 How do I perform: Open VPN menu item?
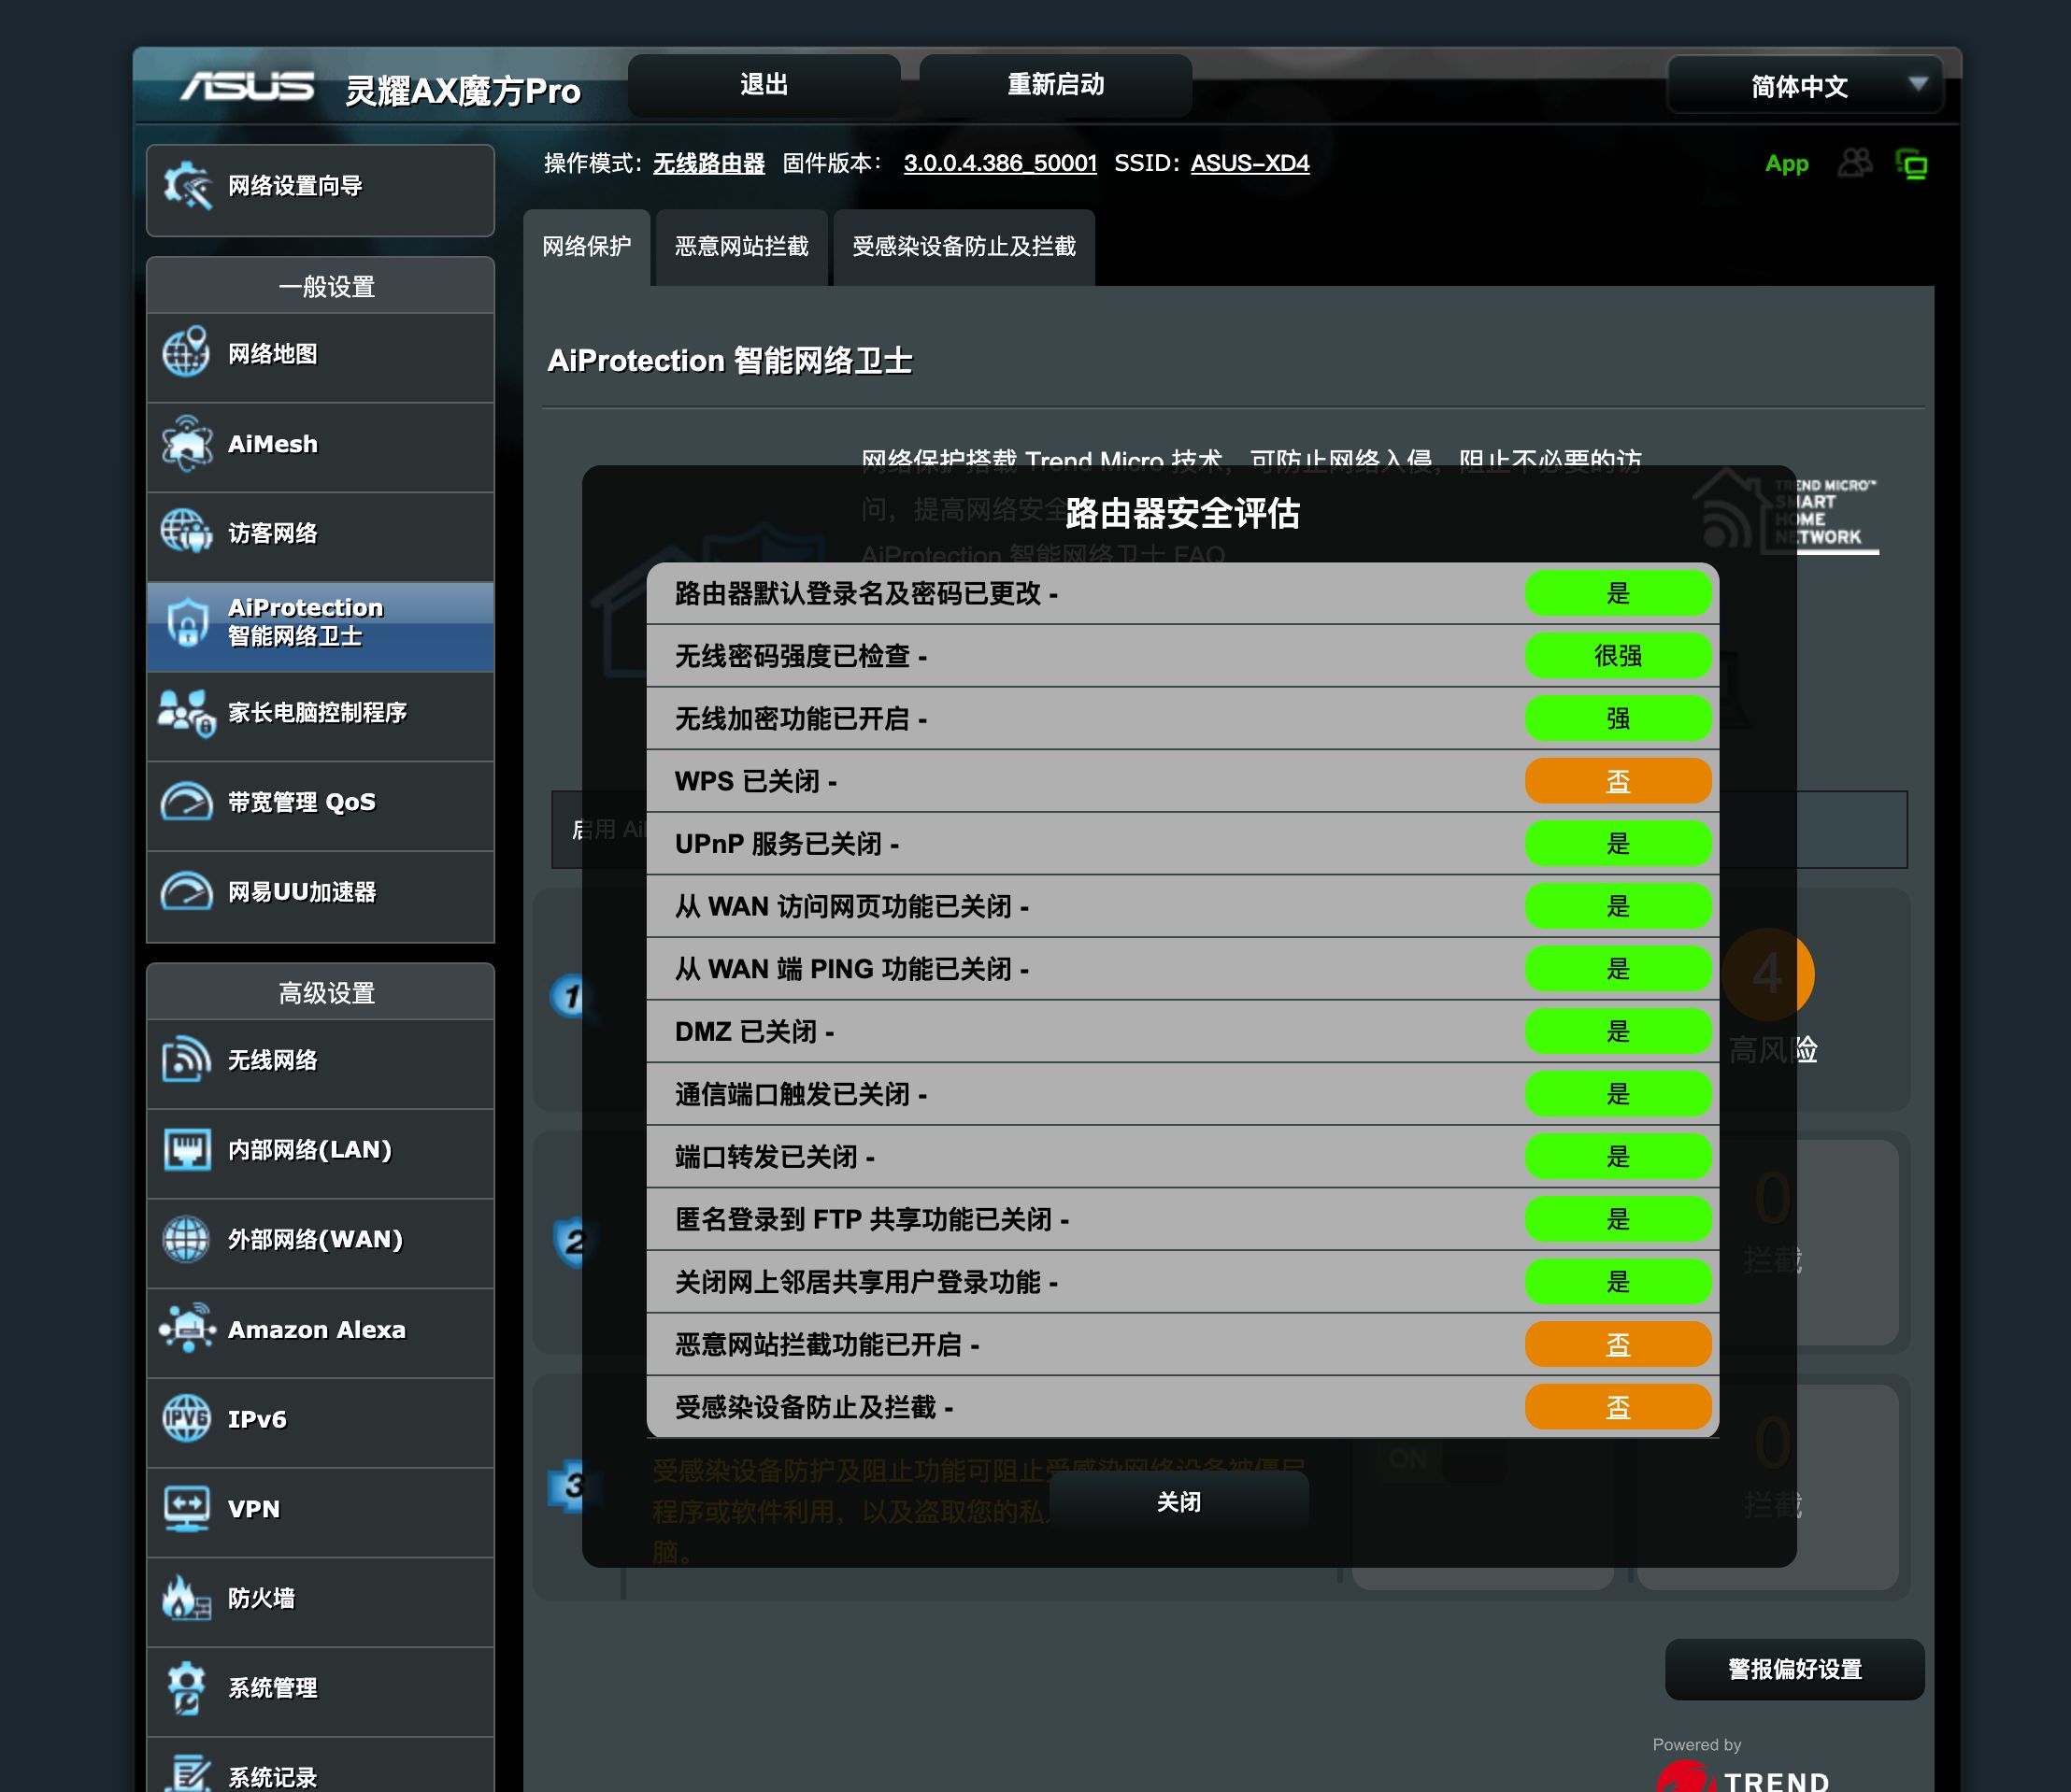320,1512
